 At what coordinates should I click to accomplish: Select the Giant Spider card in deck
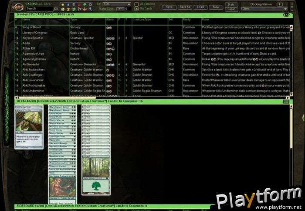pos(62,130)
